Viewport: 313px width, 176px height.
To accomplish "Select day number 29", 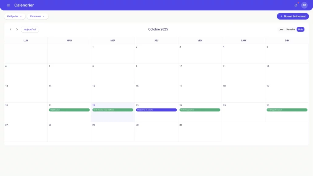I will pyautogui.click(x=94, y=125).
